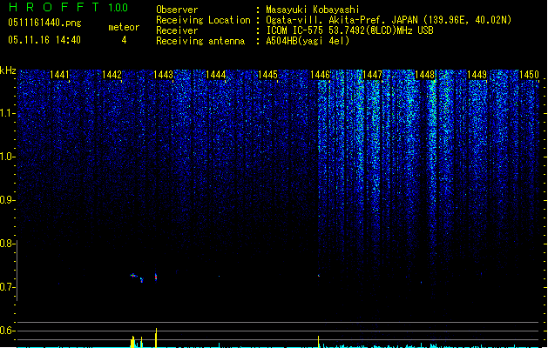Select observer name Masayuki Kobayashi
The height and width of the screenshot is (348, 548).
tap(313, 10)
